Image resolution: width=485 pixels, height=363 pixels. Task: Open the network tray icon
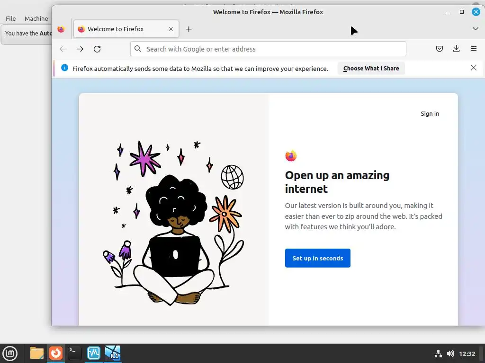click(x=438, y=354)
